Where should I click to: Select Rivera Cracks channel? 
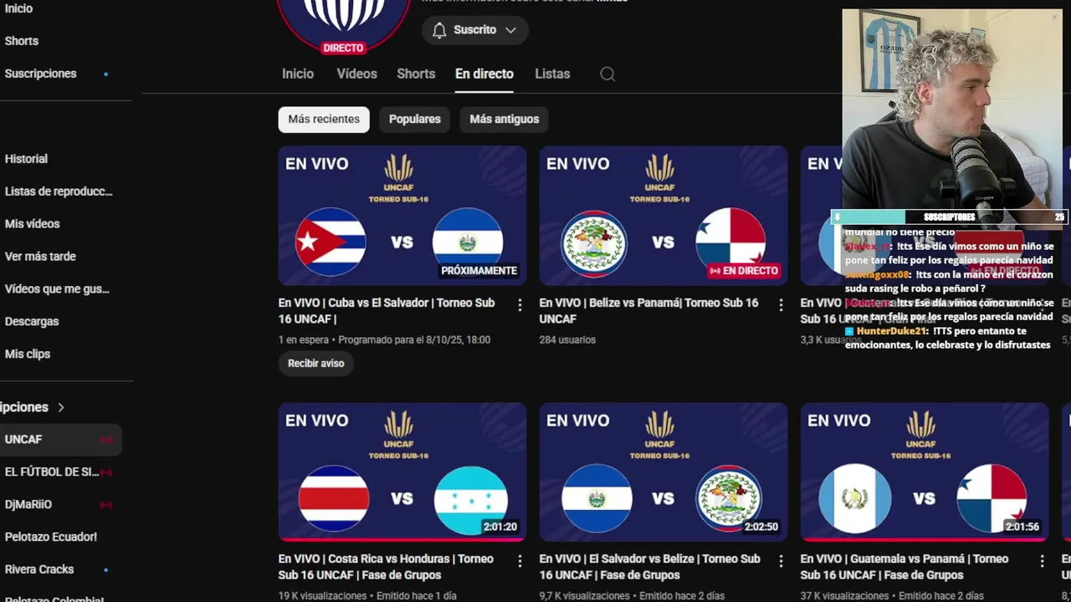[39, 569]
